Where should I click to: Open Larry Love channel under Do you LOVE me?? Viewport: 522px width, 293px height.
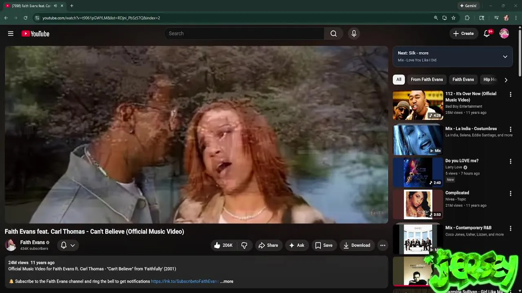[x=453, y=167]
